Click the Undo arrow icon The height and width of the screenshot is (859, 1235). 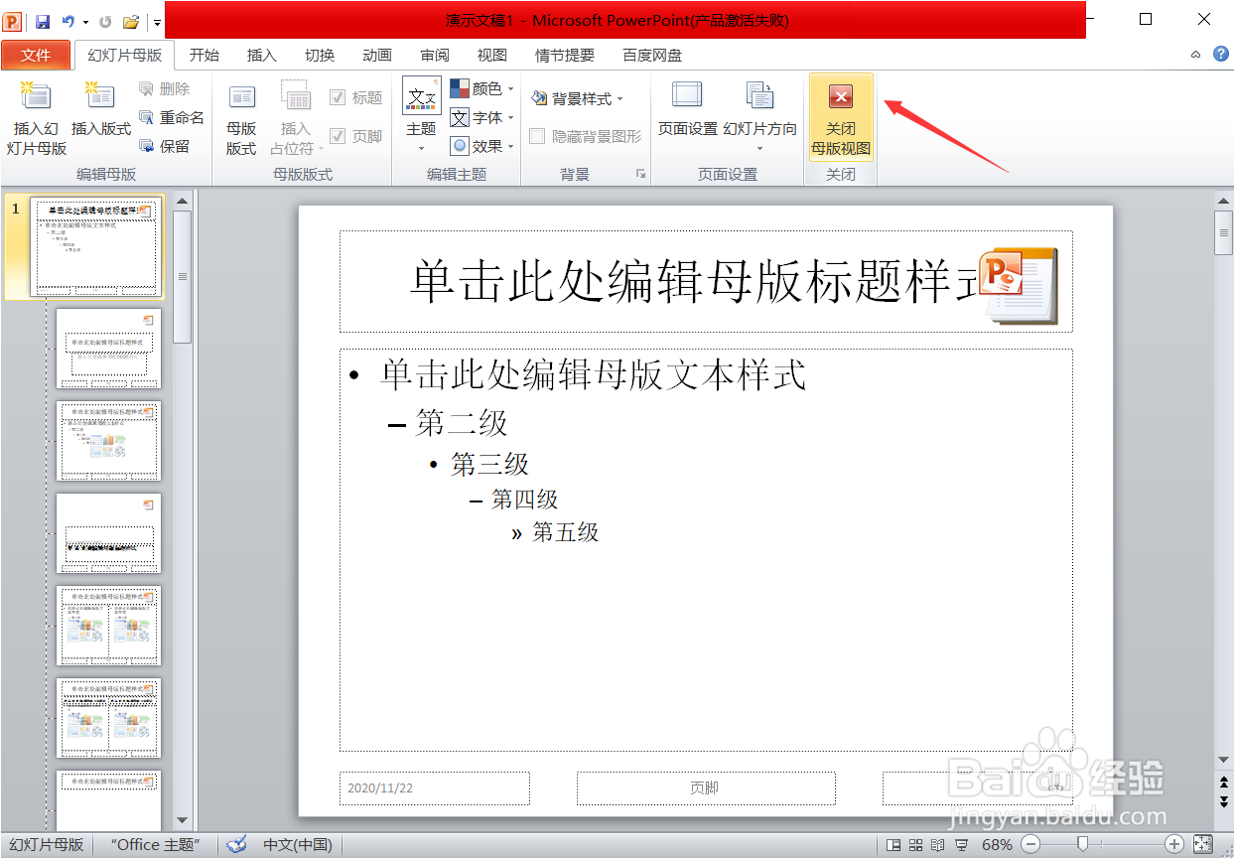pos(68,21)
